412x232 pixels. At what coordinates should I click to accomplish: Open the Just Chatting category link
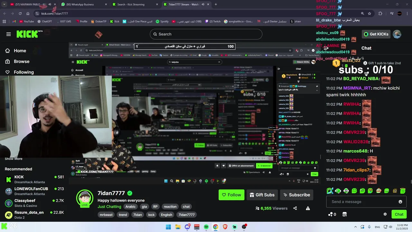click(x=109, y=207)
